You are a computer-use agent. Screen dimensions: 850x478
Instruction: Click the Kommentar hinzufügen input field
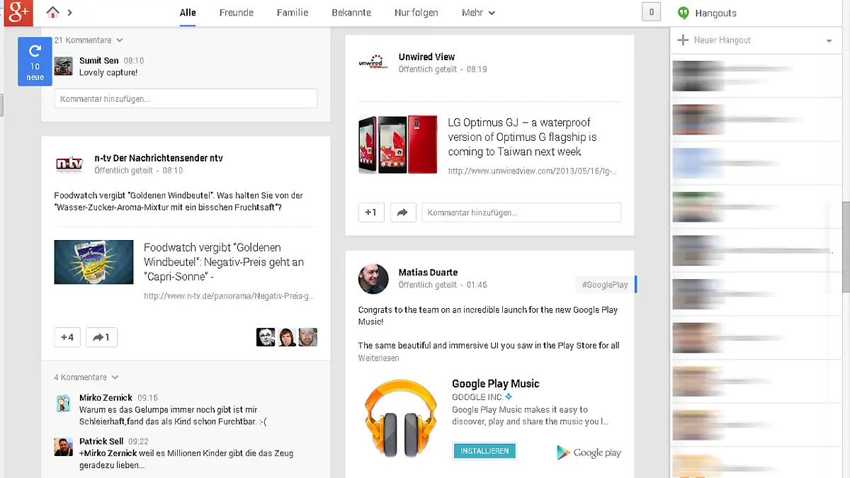186,98
